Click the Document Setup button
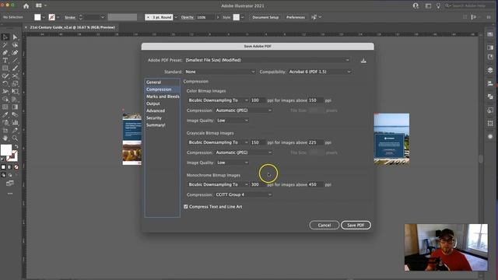Viewport: 498px width, 280px height. (265, 17)
